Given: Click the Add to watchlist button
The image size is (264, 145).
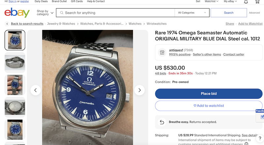Looking at the screenshot, I should click(x=209, y=106).
